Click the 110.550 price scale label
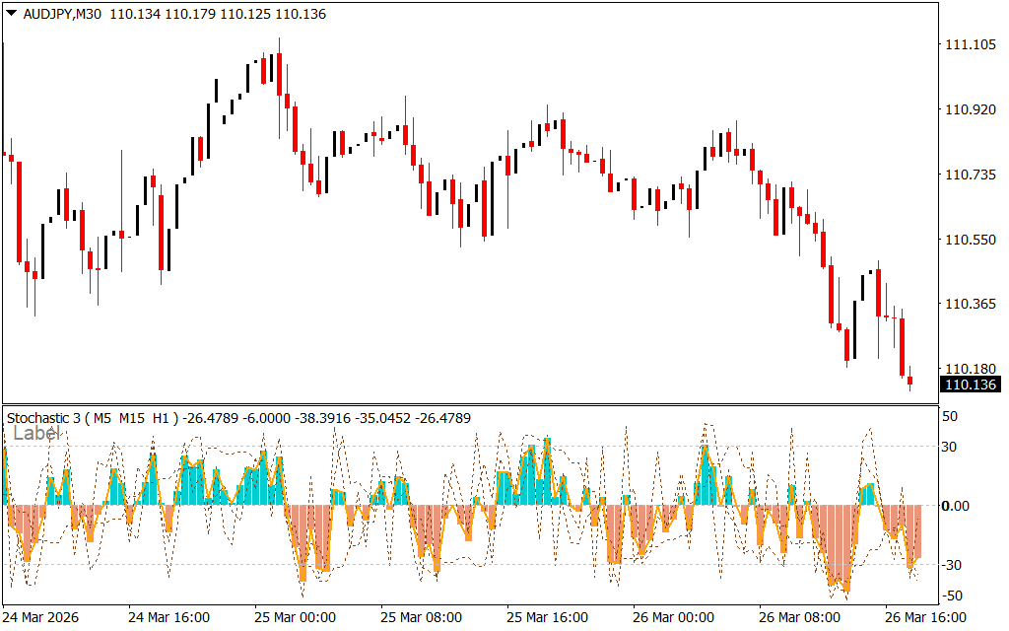Screen dimensions: 1009x631 [x=970, y=240]
